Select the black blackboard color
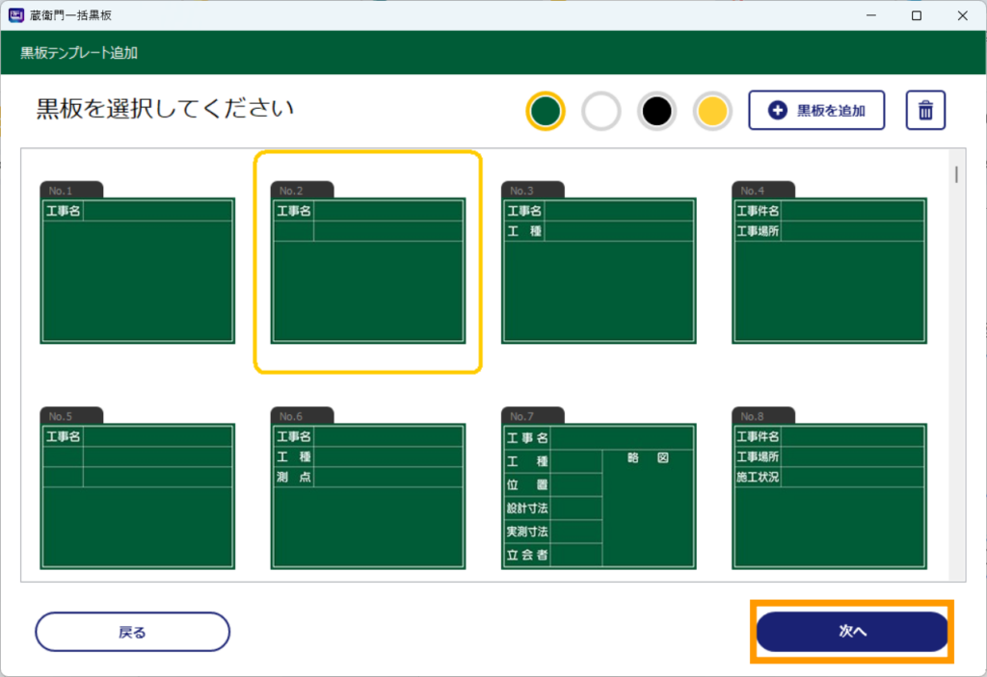 (656, 111)
